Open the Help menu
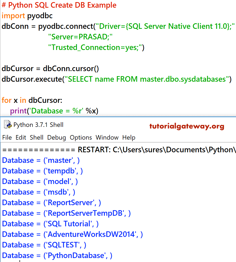236x262 pixels. click(129, 137)
